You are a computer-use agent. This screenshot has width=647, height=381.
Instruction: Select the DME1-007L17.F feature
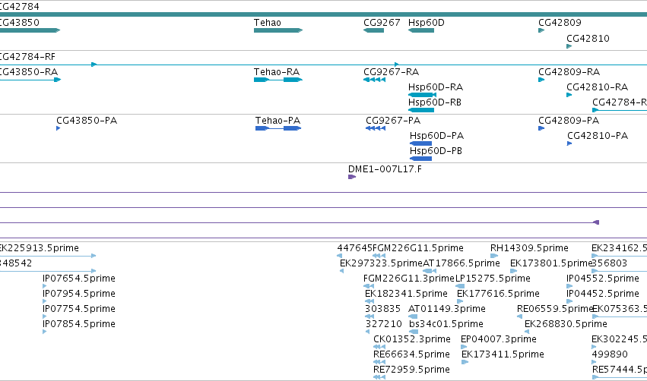[352, 177]
